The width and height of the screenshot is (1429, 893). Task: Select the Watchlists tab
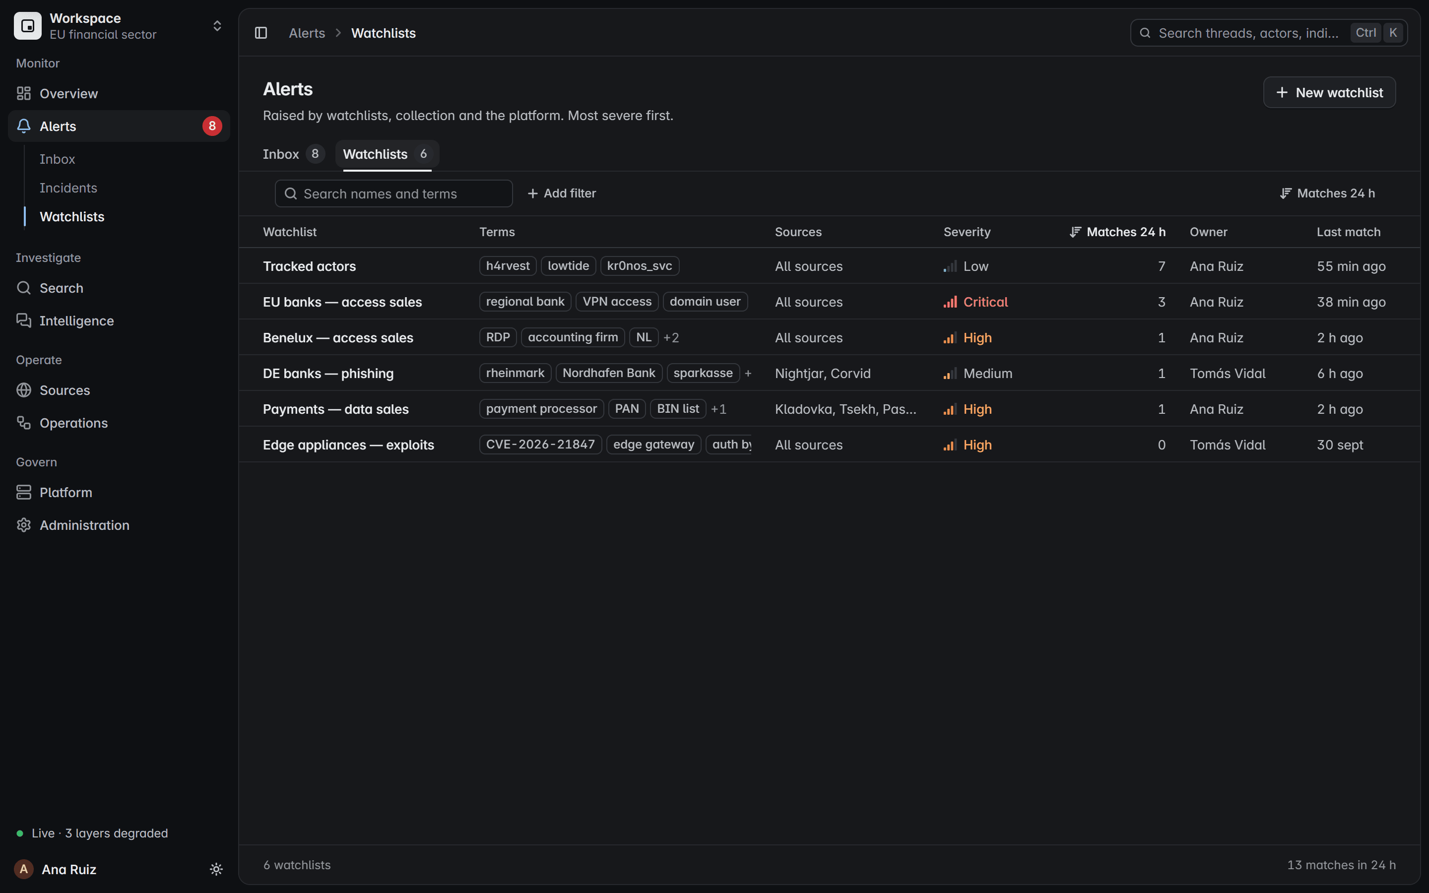(x=388, y=154)
